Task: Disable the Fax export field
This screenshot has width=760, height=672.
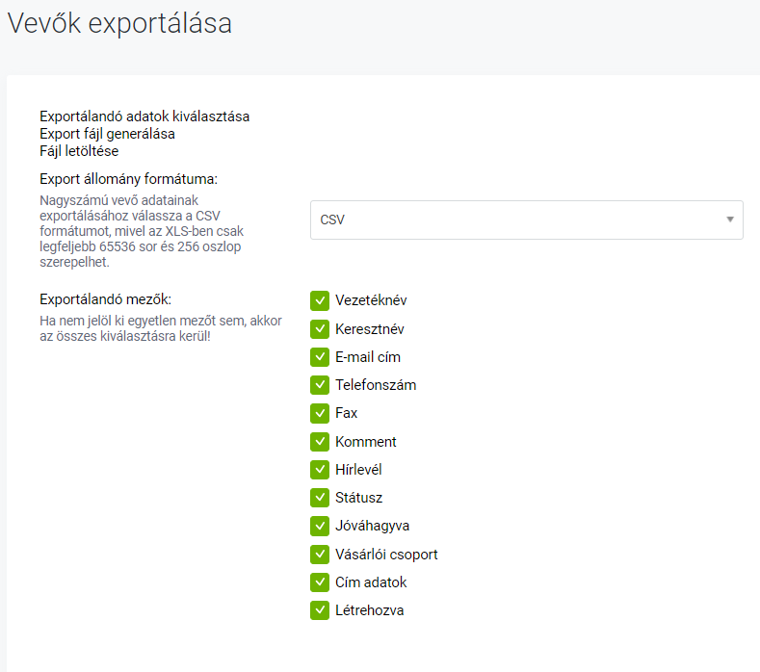Action: click(x=320, y=413)
